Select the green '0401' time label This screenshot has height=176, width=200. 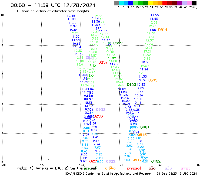tap(145, 127)
